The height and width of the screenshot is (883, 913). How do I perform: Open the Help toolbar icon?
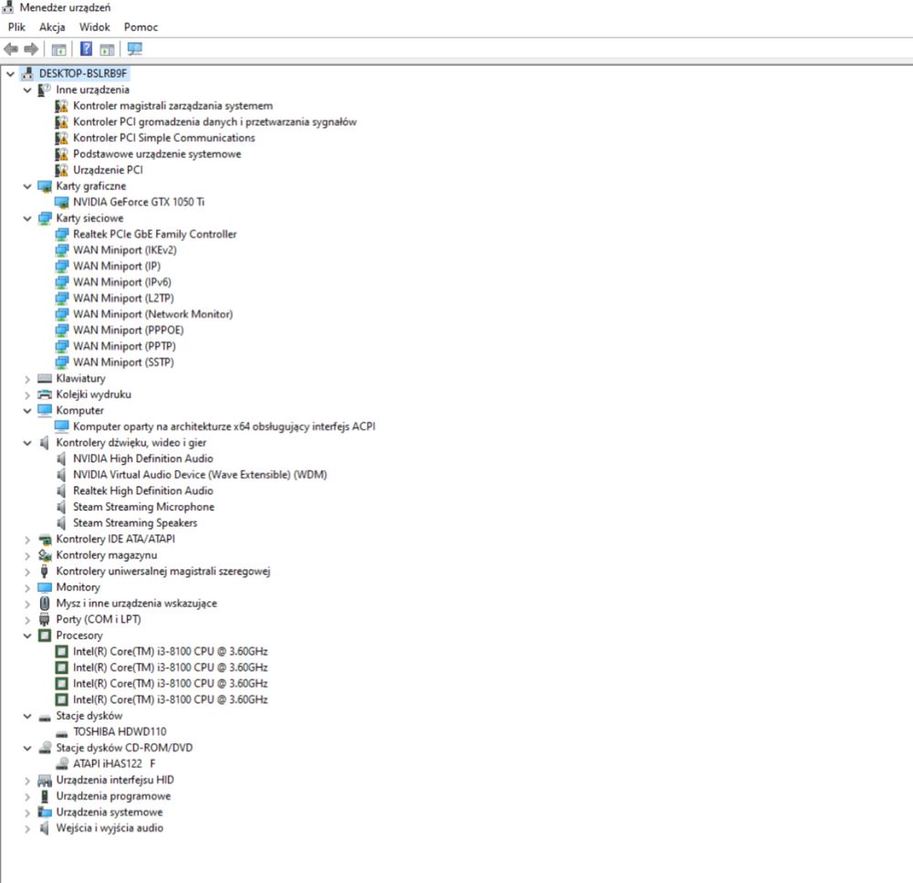(x=86, y=49)
